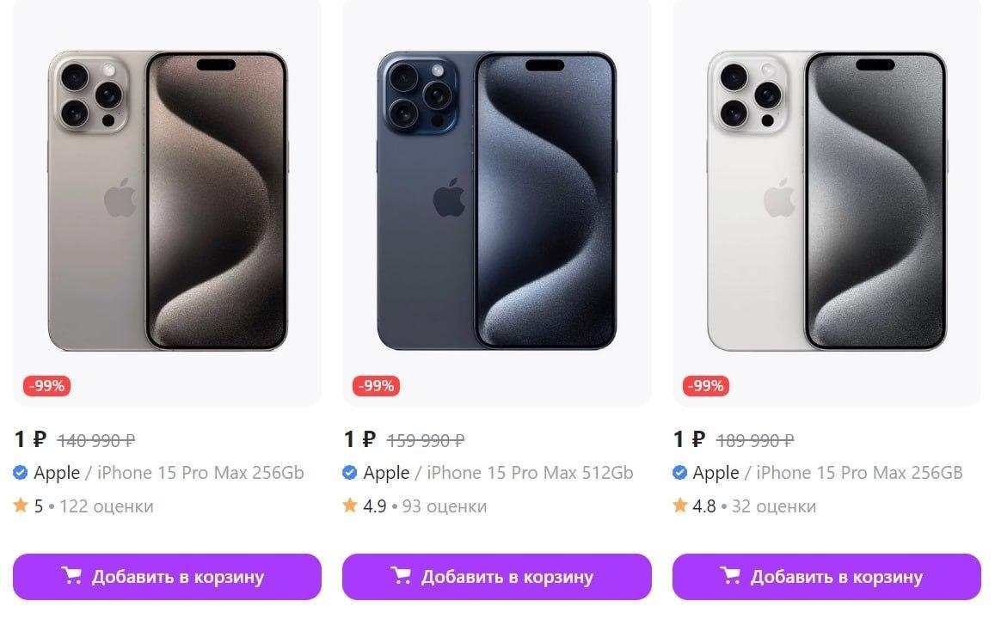This screenshot has width=995, height=619.
Task: Add the 512Gb blue iPhone to cart
Action: (497, 577)
